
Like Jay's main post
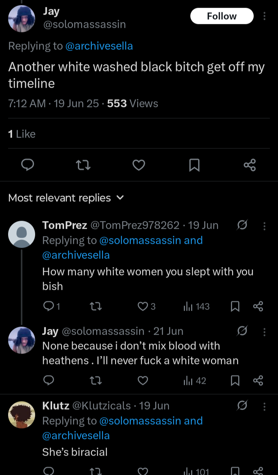point(139,165)
